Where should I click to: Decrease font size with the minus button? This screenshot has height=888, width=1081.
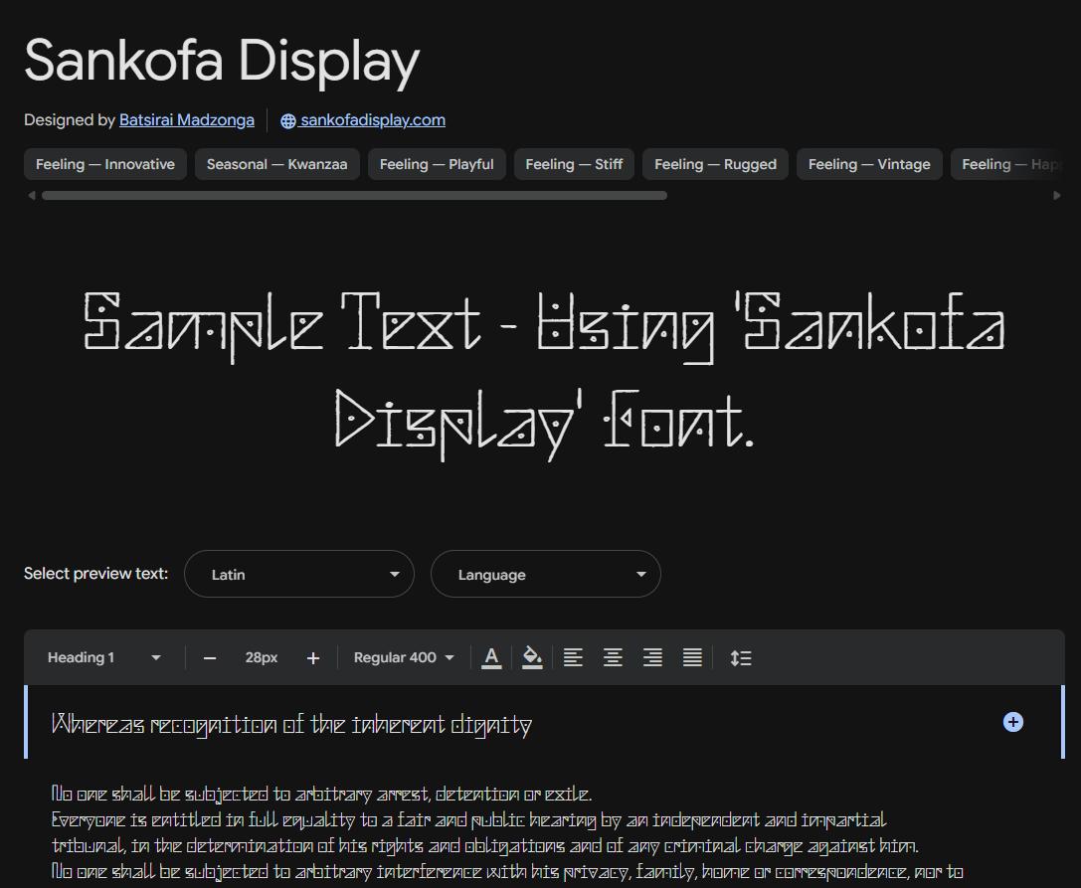[210, 658]
